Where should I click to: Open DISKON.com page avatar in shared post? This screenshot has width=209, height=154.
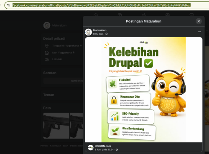point(91,148)
